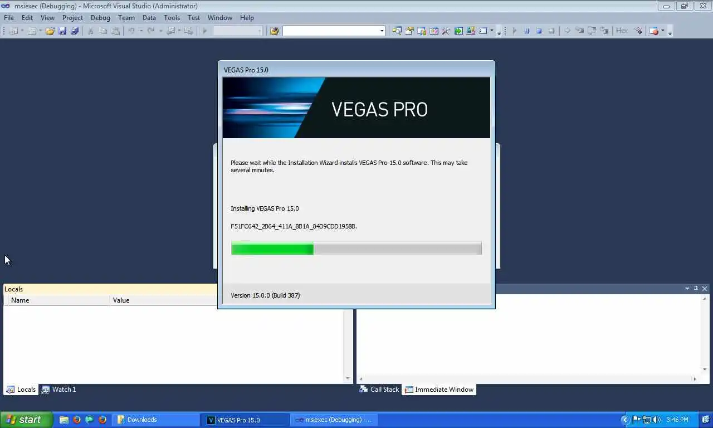The image size is (713, 428).
Task: Click the Start Page green arrow icon
Action: pyautogui.click(x=458, y=31)
